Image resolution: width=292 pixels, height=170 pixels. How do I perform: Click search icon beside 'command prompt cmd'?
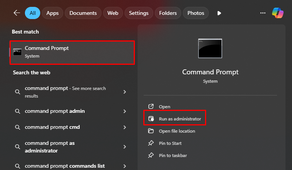18,127
